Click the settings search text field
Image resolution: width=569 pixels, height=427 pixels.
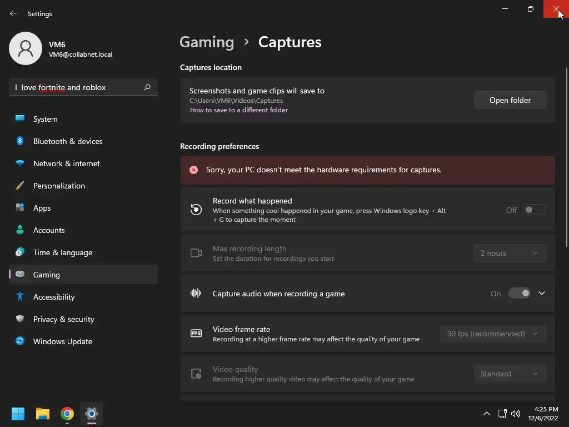[78, 87]
